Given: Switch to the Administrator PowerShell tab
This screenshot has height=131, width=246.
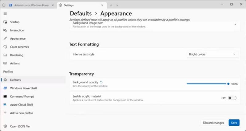Looking at the screenshot, I should pyautogui.click(x=30, y=5).
